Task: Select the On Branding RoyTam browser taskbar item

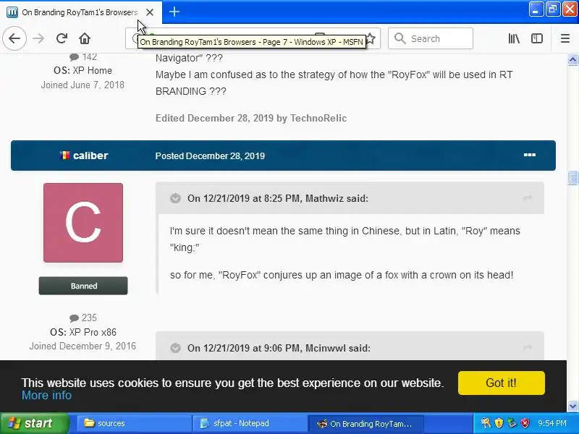Action: pyautogui.click(x=365, y=424)
